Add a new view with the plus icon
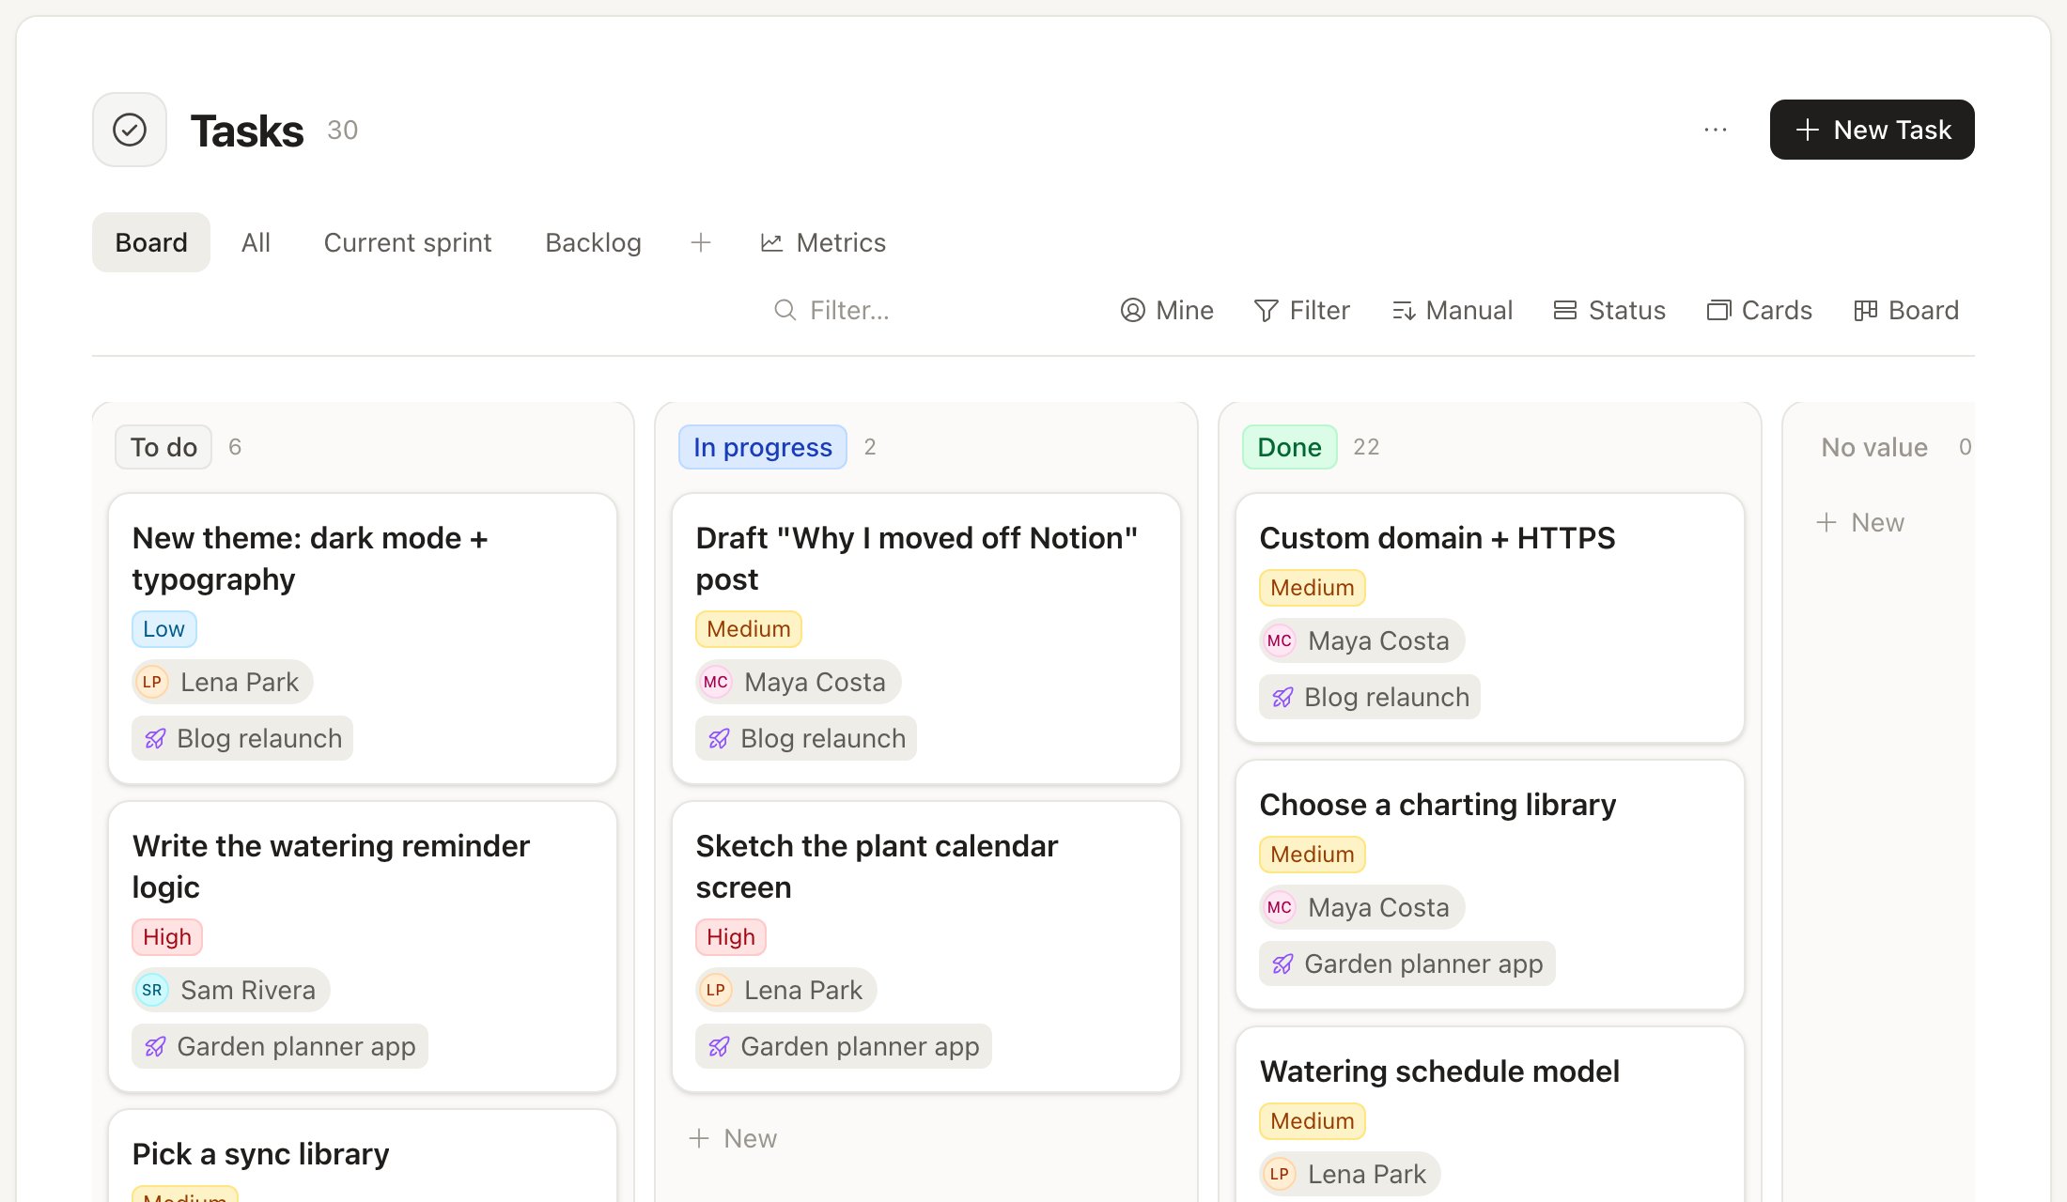 (700, 242)
